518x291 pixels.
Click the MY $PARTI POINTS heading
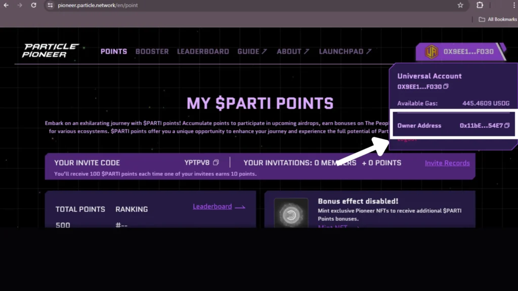(x=260, y=103)
